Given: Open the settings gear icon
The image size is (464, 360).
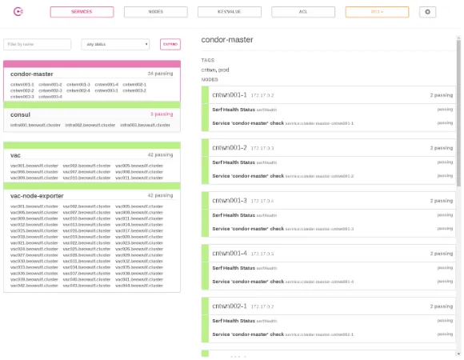Looking at the screenshot, I should coord(427,12).
